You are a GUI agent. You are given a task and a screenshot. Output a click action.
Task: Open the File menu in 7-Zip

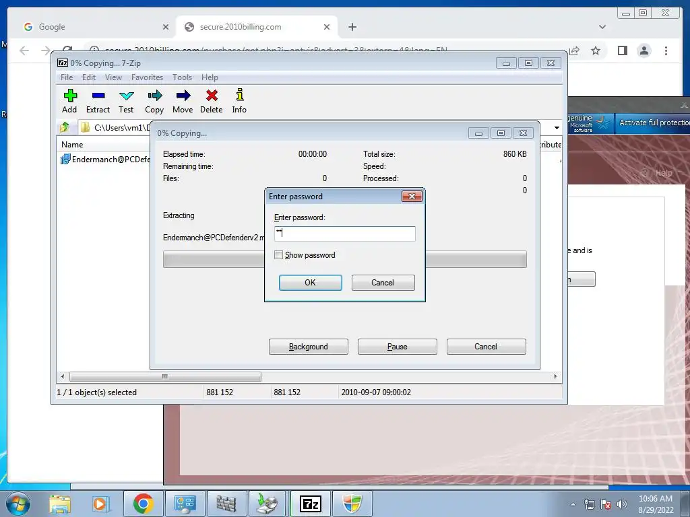[67, 77]
